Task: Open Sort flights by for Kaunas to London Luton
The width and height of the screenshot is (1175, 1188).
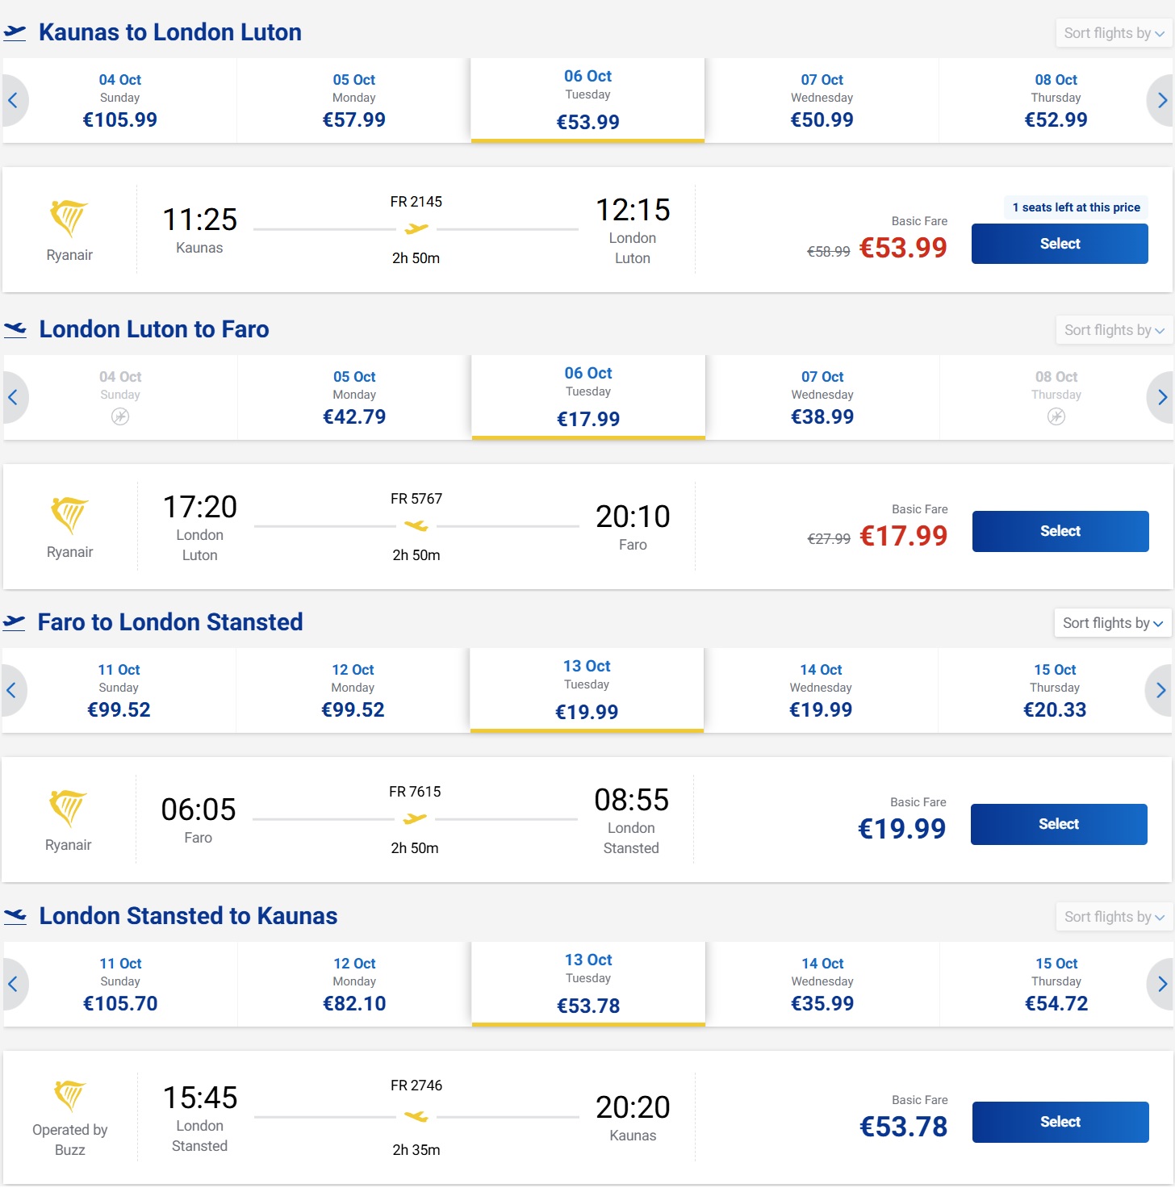Action: (x=1114, y=33)
